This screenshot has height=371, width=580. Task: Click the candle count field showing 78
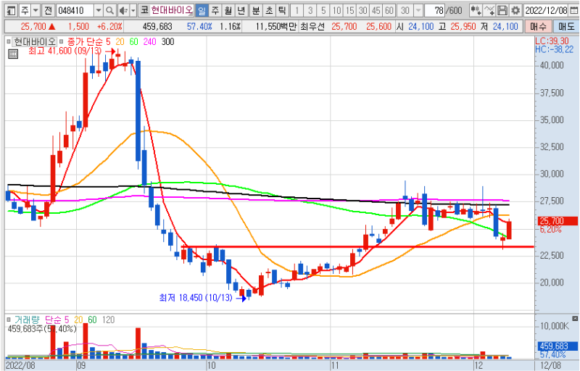coord(434,10)
